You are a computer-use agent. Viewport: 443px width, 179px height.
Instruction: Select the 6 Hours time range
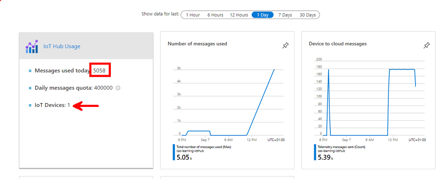tap(215, 15)
